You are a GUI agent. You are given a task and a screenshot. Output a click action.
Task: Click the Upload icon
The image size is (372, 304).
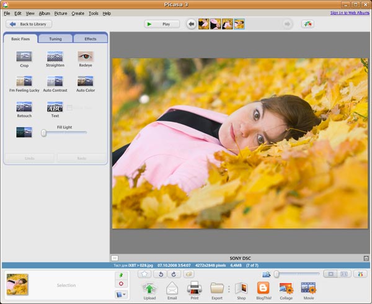point(149,288)
